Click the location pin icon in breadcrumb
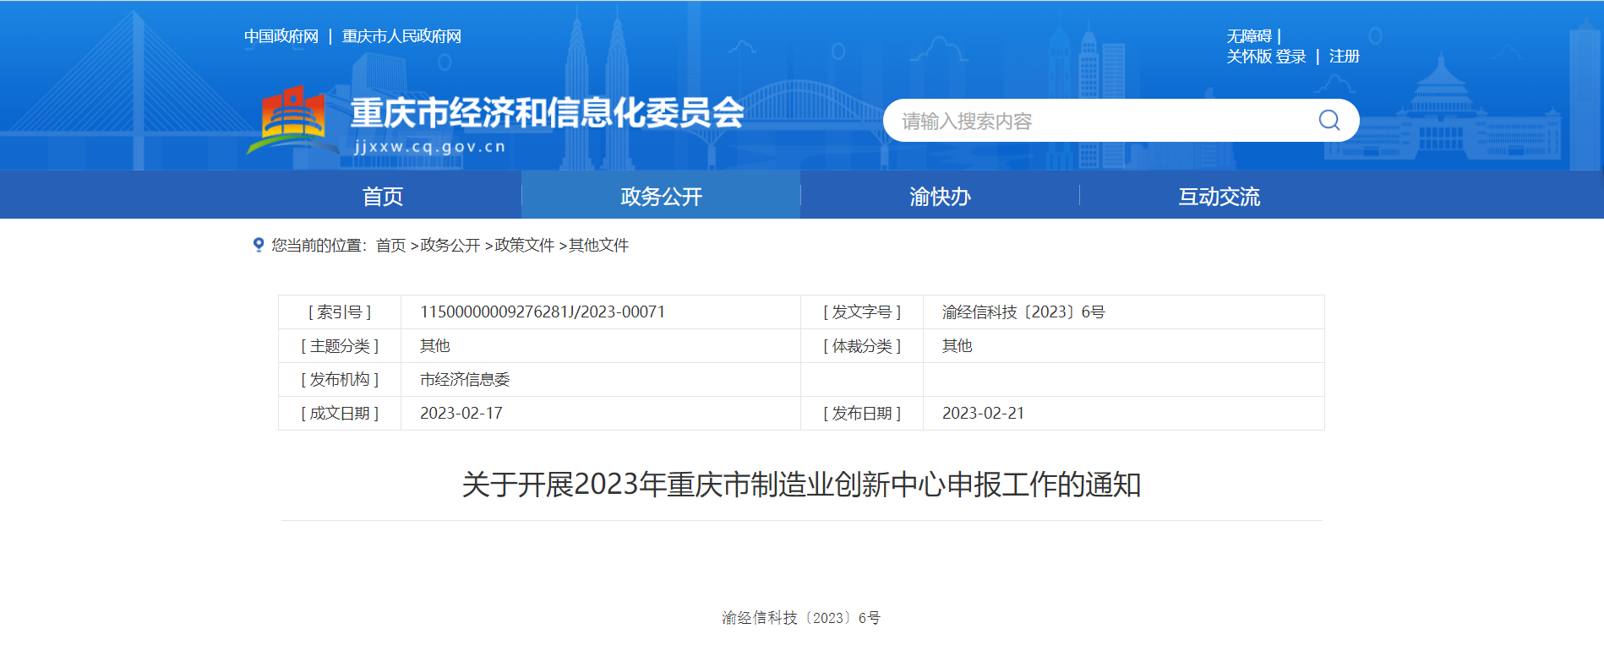1604x661 pixels. click(x=259, y=245)
